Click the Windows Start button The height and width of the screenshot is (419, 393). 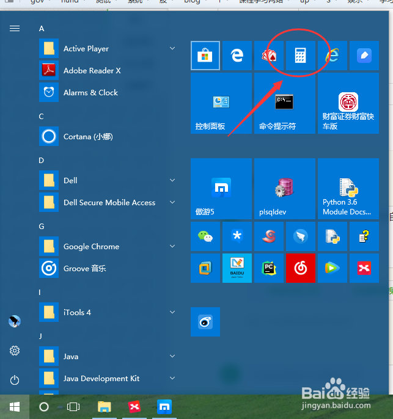(x=15, y=407)
